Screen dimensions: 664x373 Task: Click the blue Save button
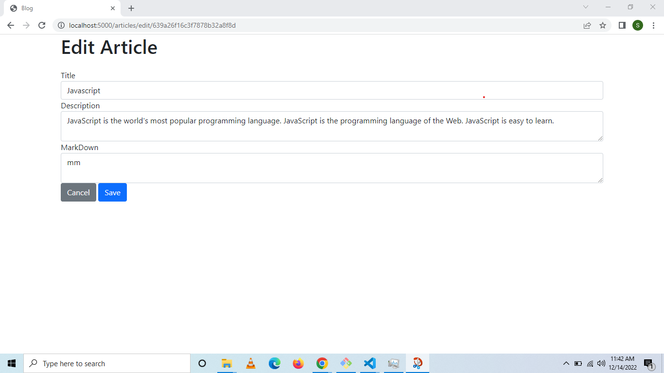click(x=112, y=192)
